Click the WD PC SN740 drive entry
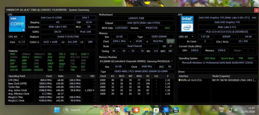Screen dimensions: 259x115 coord(217,80)
